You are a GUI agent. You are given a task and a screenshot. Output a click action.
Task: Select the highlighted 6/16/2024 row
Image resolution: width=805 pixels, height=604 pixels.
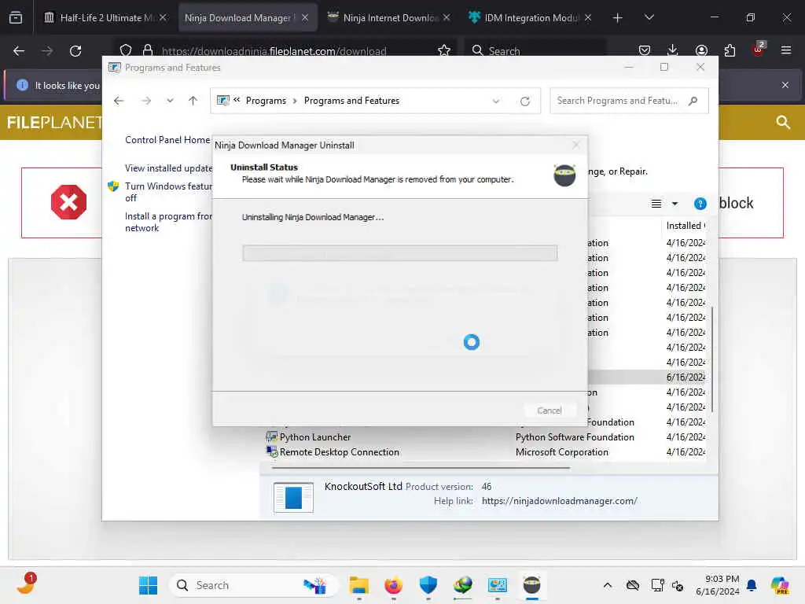coord(647,377)
